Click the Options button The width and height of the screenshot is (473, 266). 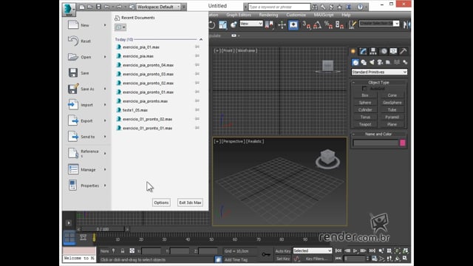161,202
